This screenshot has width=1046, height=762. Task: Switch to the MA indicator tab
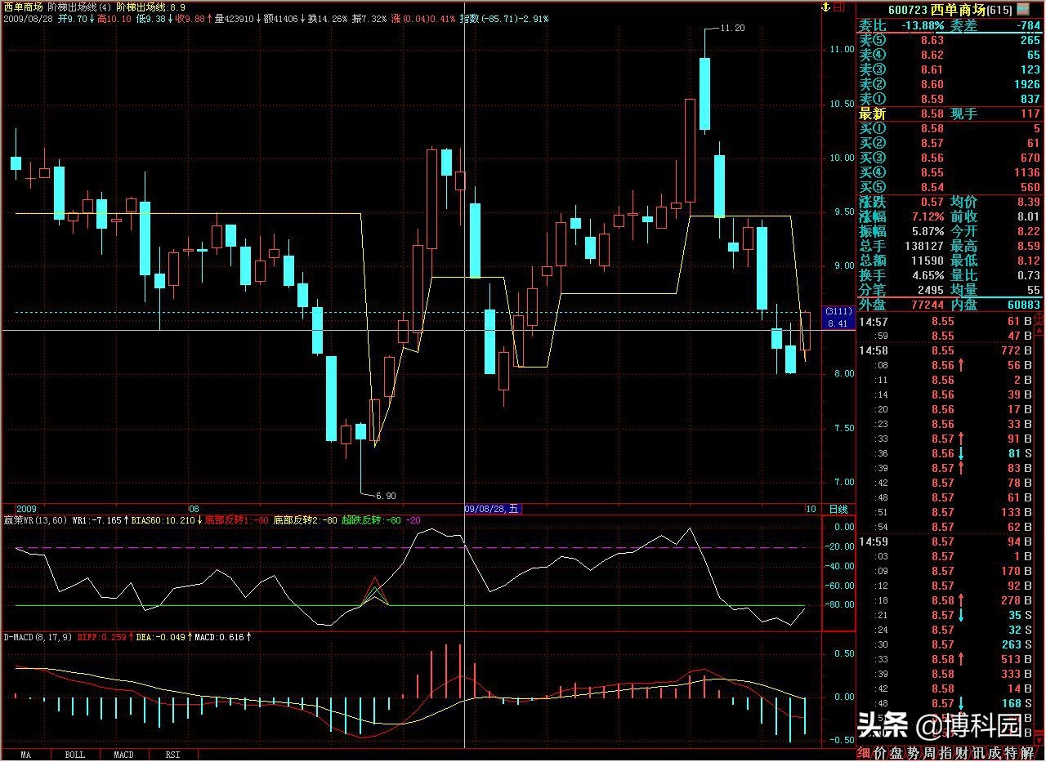(x=26, y=755)
